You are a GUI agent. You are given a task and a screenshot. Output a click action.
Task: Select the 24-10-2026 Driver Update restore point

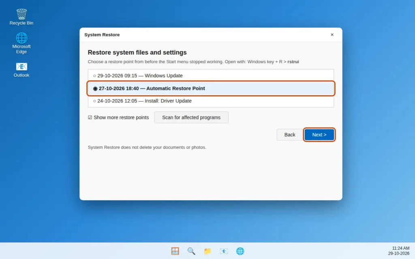211,101
